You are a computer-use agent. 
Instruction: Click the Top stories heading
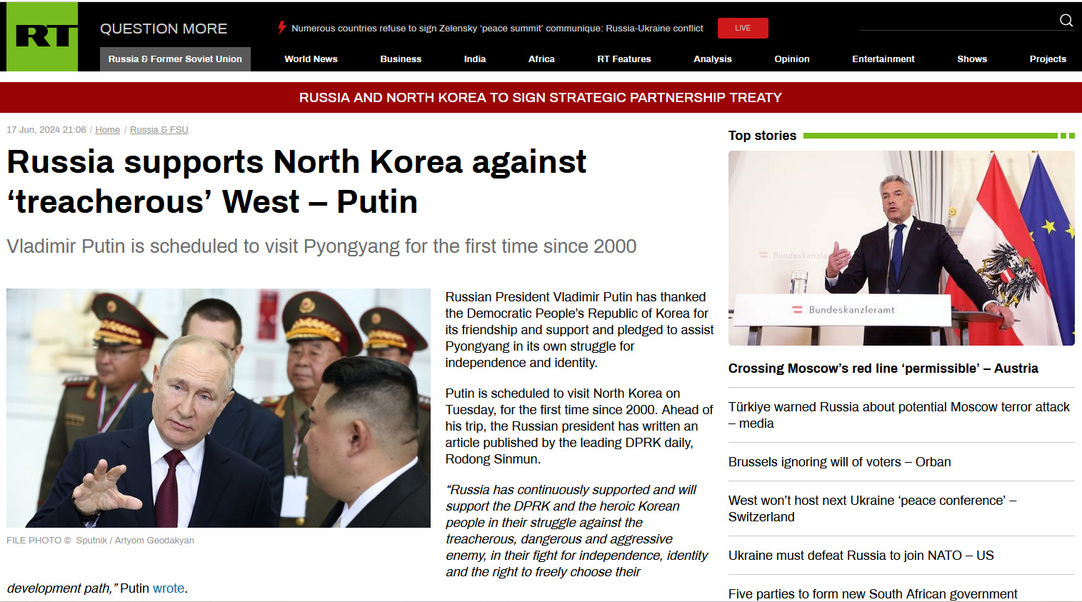(x=762, y=136)
